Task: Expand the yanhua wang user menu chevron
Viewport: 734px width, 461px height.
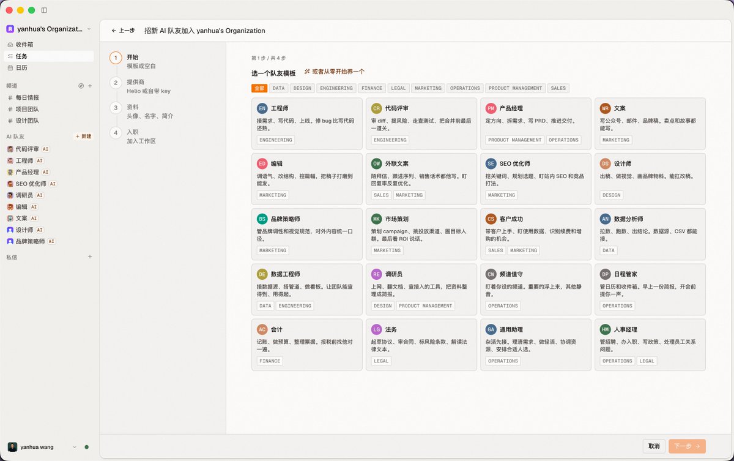Action: (75, 447)
